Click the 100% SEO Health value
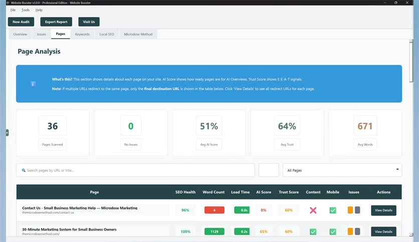 coord(185,231)
